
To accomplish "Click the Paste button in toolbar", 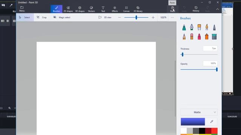I will 172,9.
